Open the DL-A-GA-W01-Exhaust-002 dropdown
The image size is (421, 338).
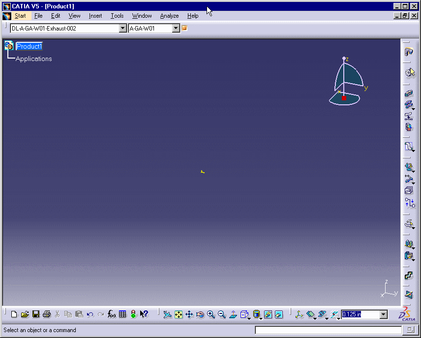[x=123, y=29]
